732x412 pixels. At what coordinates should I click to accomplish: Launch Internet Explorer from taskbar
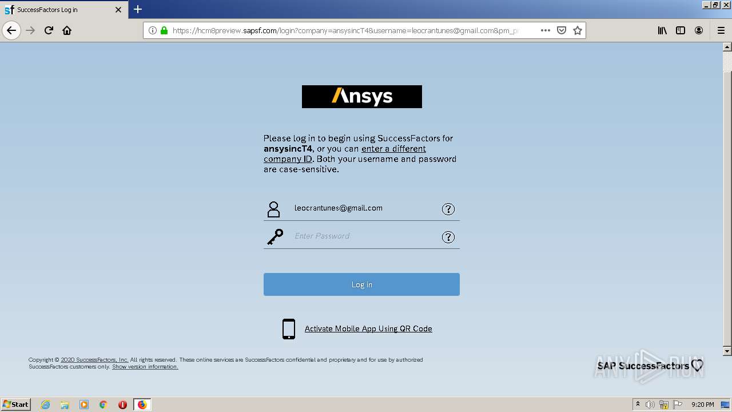tap(46, 405)
